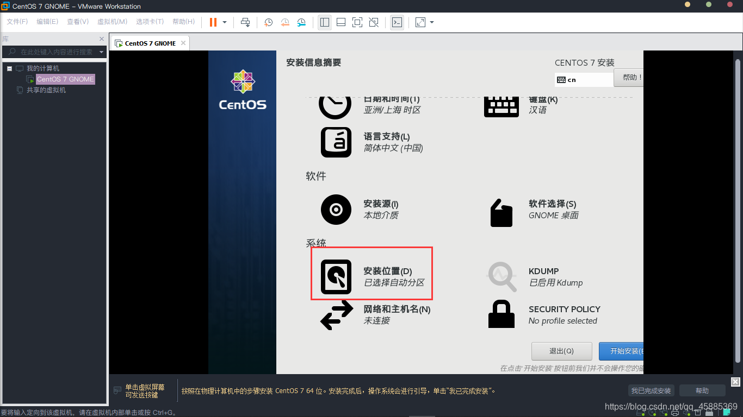Click the 我已完成安装 button
Image resolution: width=743 pixels, height=417 pixels.
click(x=651, y=390)
